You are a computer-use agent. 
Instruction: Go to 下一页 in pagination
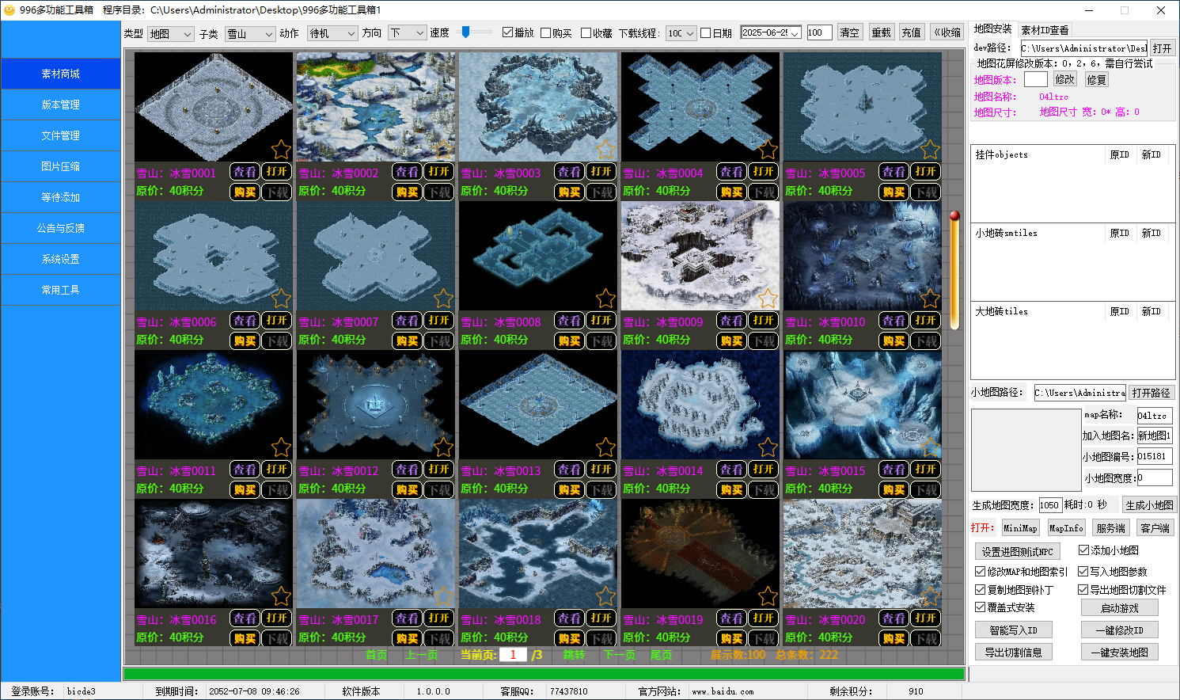620,655
